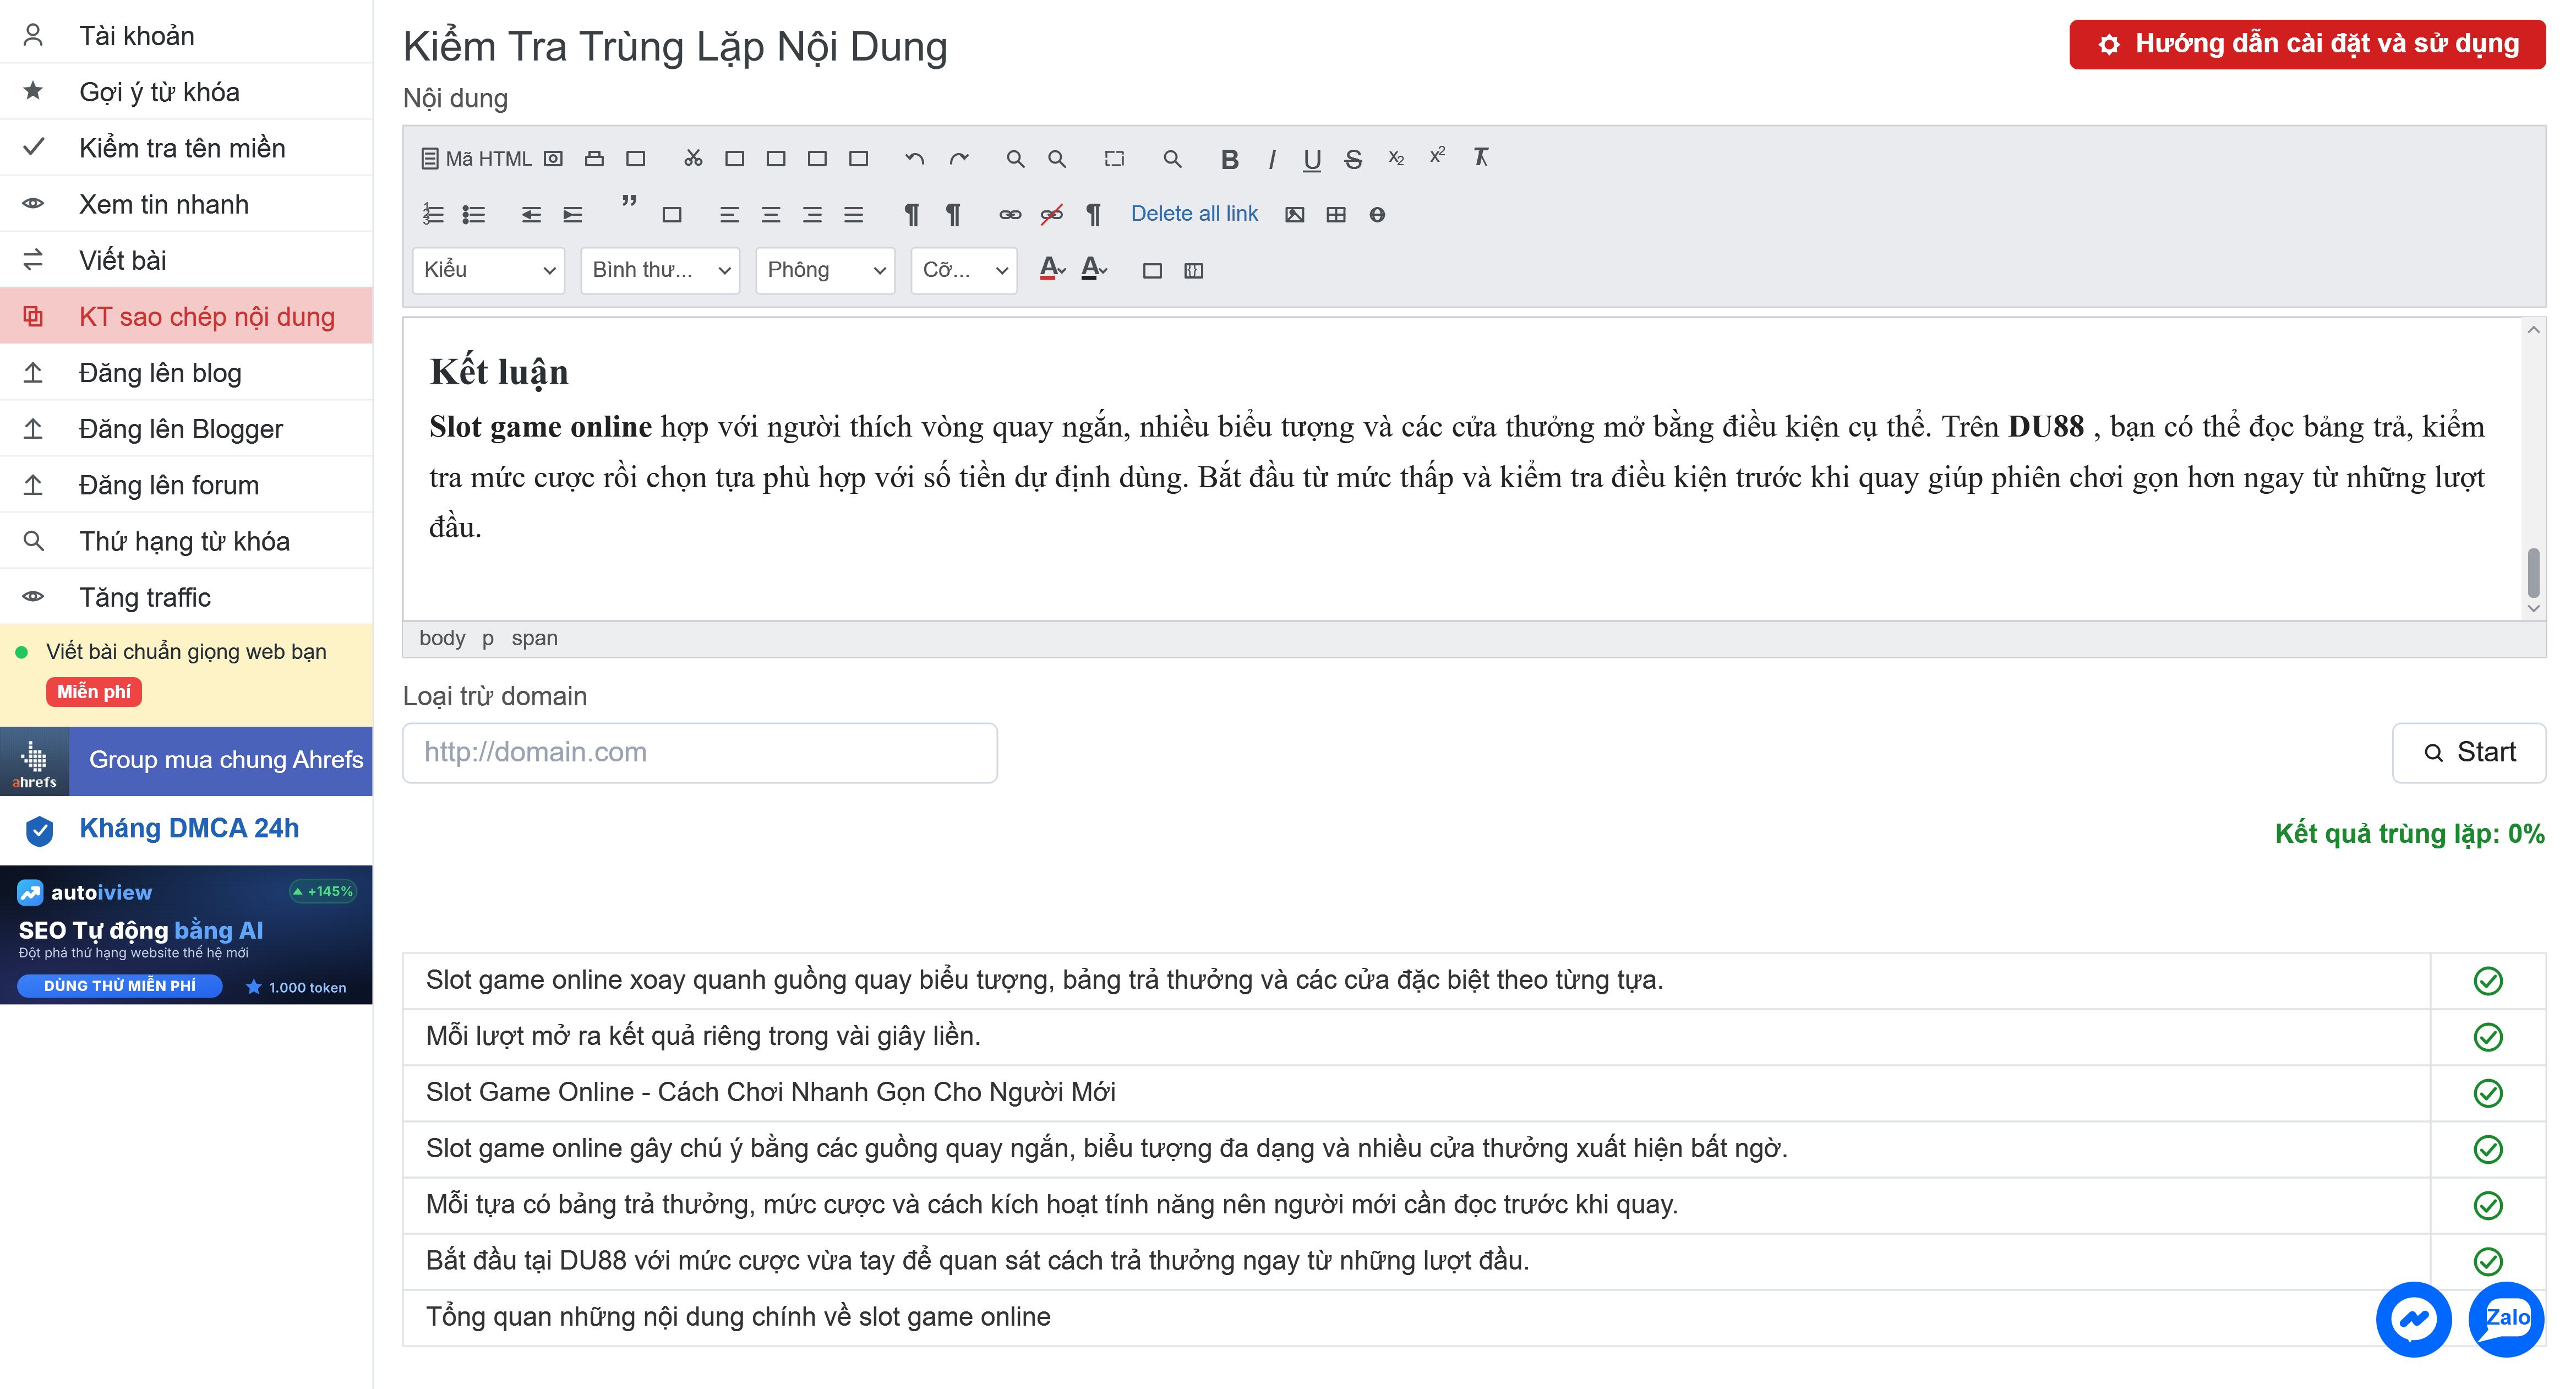Toggle bulleted list formatting
2576x1389 pixels.
point(473,214)
